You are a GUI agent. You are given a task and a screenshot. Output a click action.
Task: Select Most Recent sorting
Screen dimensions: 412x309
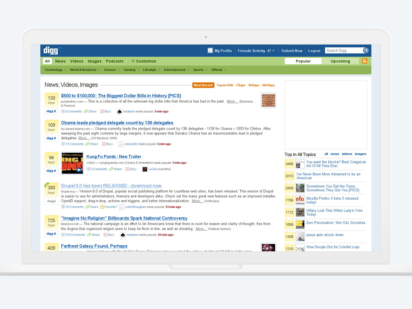(x=203, y=85)
